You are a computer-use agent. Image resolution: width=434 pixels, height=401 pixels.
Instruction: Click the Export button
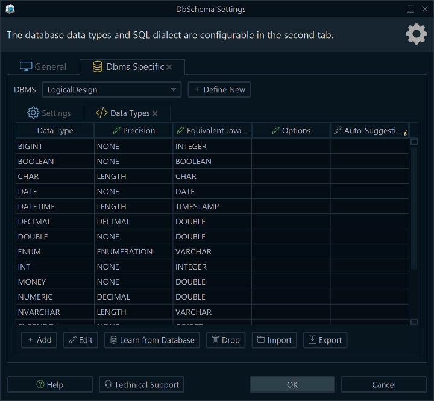[325, 340]
